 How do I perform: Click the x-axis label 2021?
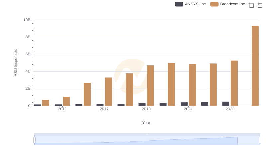(188, 109)
